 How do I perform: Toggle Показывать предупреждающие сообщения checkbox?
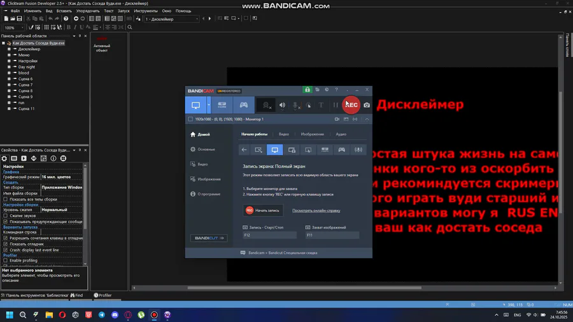point(6,221)
